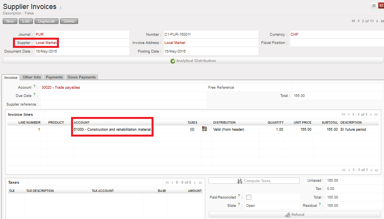
Task: Jump to first invoice record
Action: 353,21
